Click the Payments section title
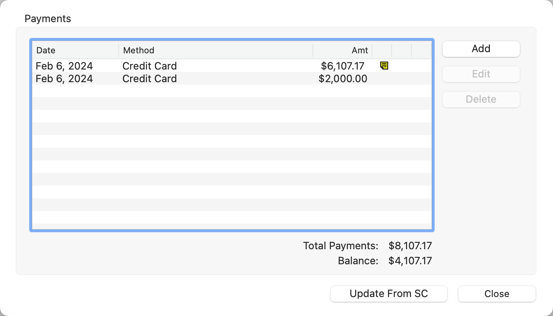This screenshot has width=553, height=316. (48, 19)
